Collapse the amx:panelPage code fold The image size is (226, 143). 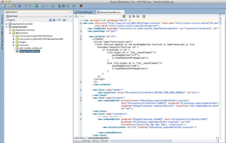click(81, 31)
